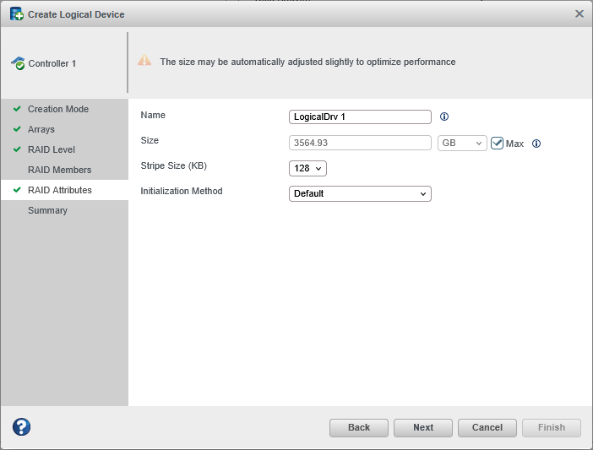The image size is (593, 450).
Task: Close the Create Logical Device dialog
Action: pyautogui.click(x=579, y=14)
